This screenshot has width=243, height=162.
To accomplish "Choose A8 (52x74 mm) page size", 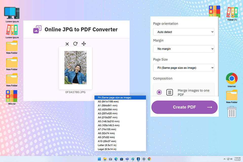I will point(120,133).
